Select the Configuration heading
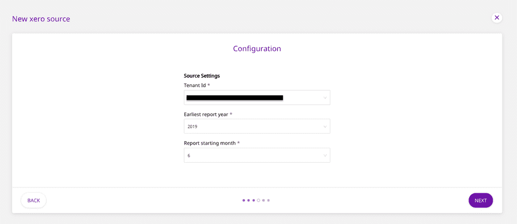Image resolution: width=517 pixels, height=224 pixels. (x=257, y=49)
